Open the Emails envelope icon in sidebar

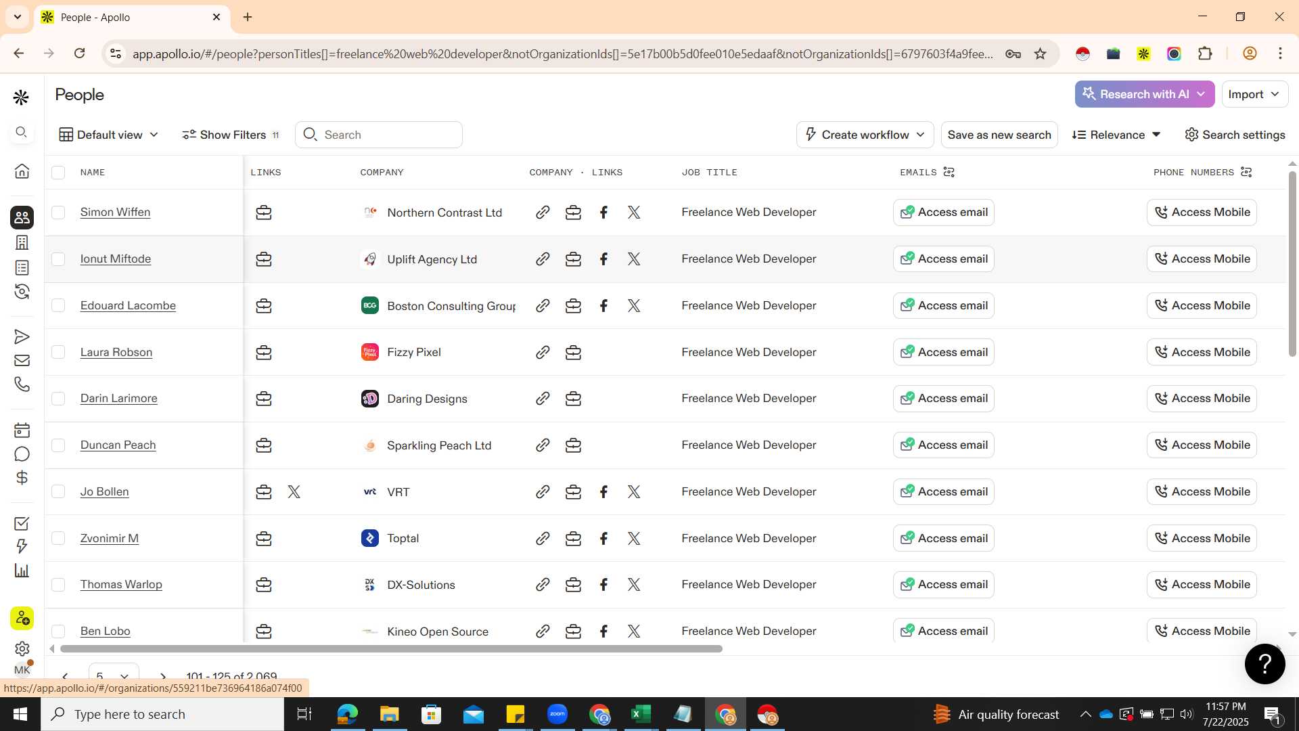[x=22, y=360]
